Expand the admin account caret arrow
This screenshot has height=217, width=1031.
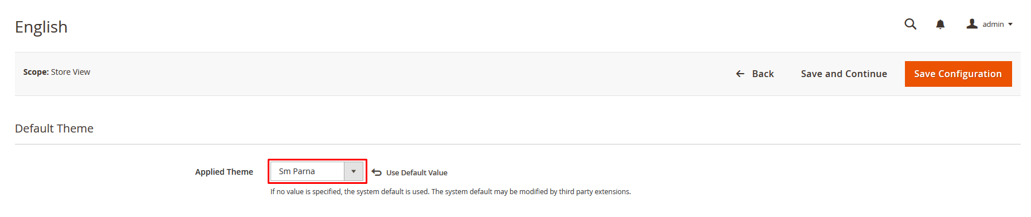tap(1010, 24)
